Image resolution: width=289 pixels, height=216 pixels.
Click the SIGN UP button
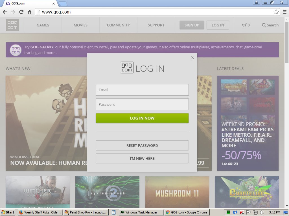(192, 25)
